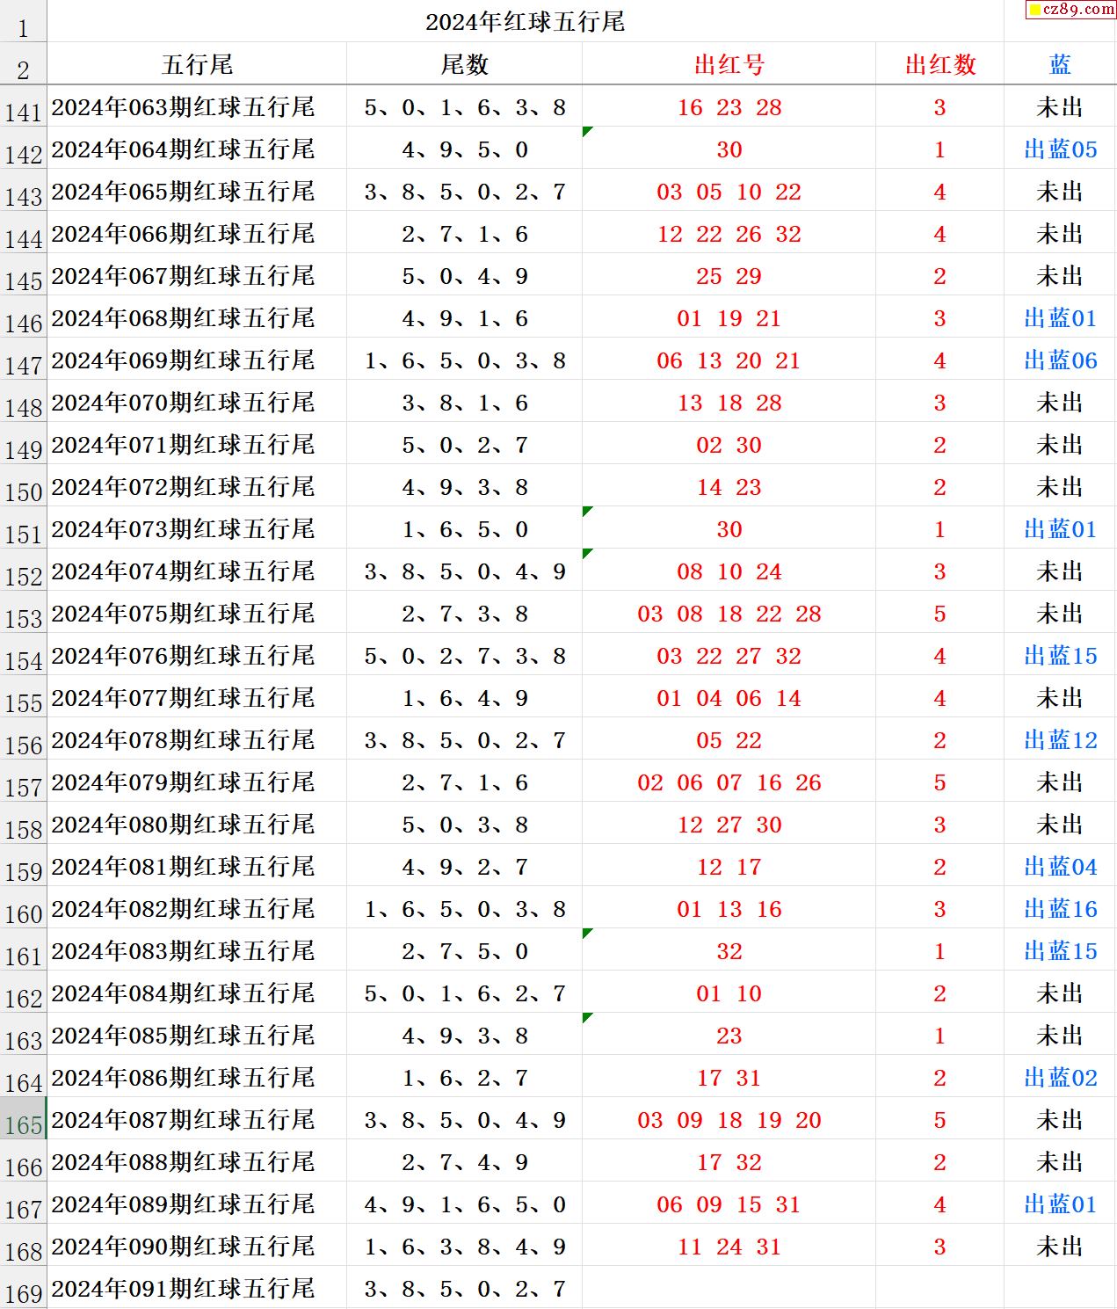Click green triangle marker in row 163
The width and height of the screenshot is (1117, 1309).
pos(587,1017)
